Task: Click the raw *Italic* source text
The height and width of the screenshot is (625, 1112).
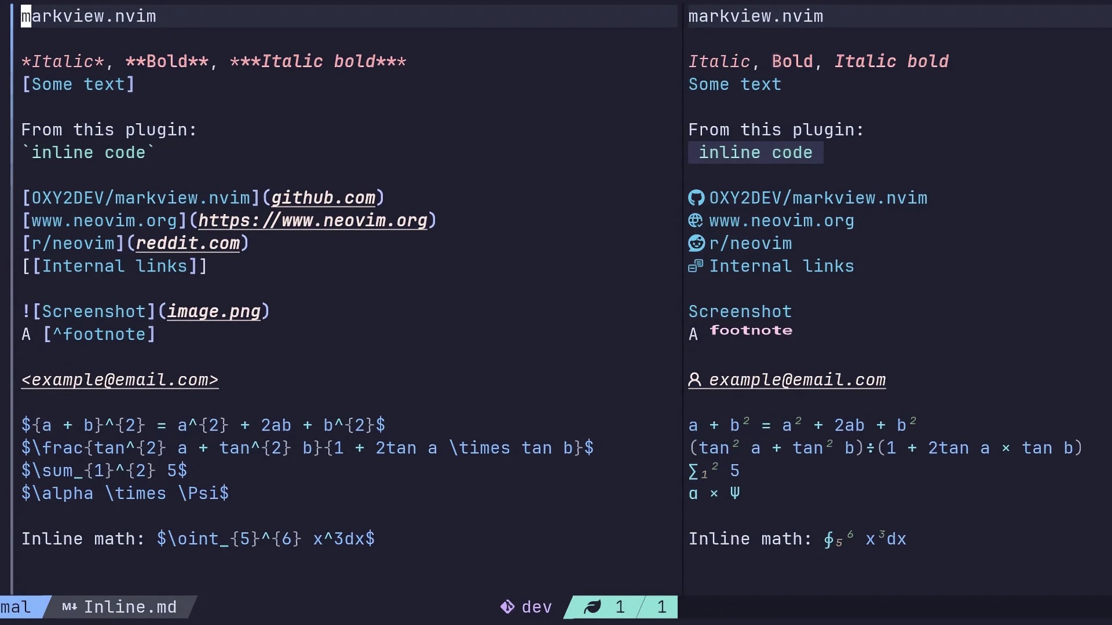Action: [63, 61]
